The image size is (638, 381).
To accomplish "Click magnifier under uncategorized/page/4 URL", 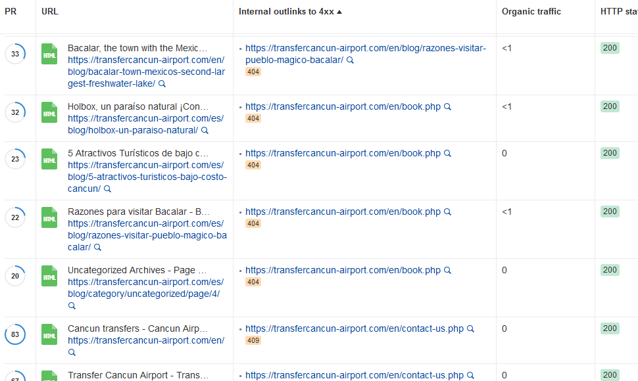I will pos(72,306).
